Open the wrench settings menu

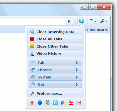click(x=104, y=21)
